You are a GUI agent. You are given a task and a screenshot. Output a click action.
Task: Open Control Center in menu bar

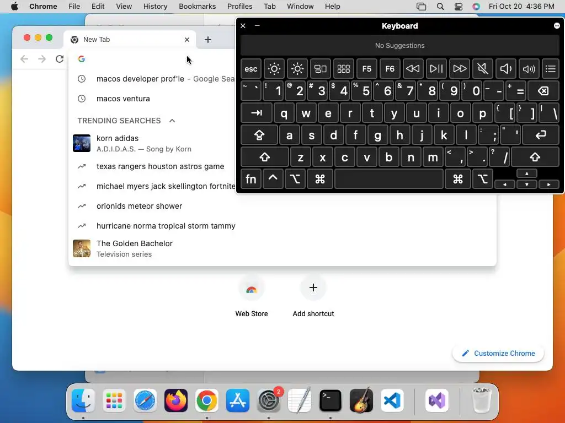tap(459, 7)
